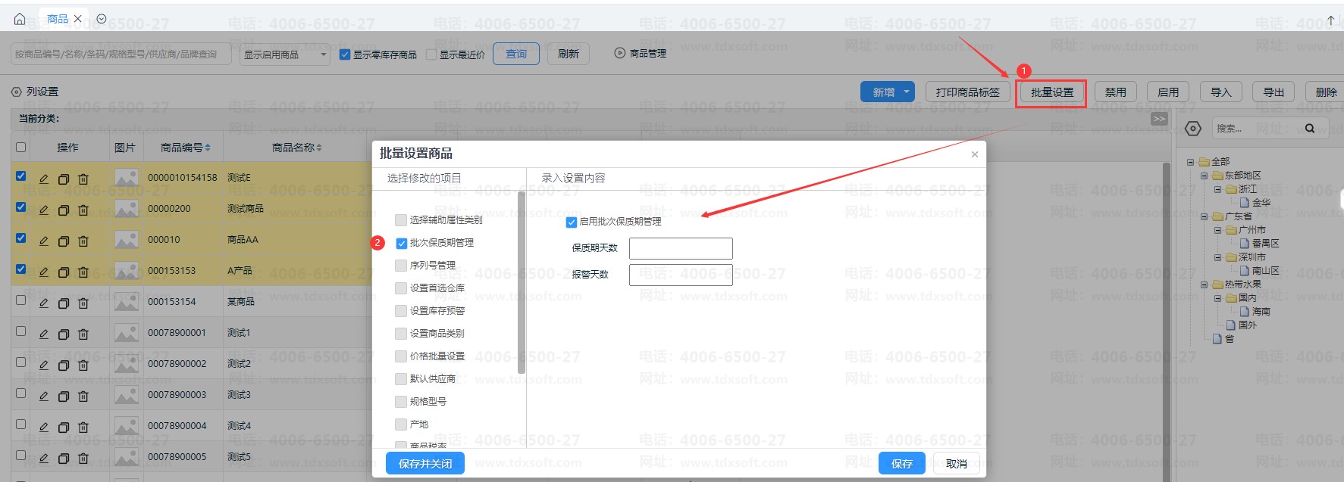The image size is (1344, 482).
Task: Collapse the 浙江 tree node
Action: (1218, 189)
